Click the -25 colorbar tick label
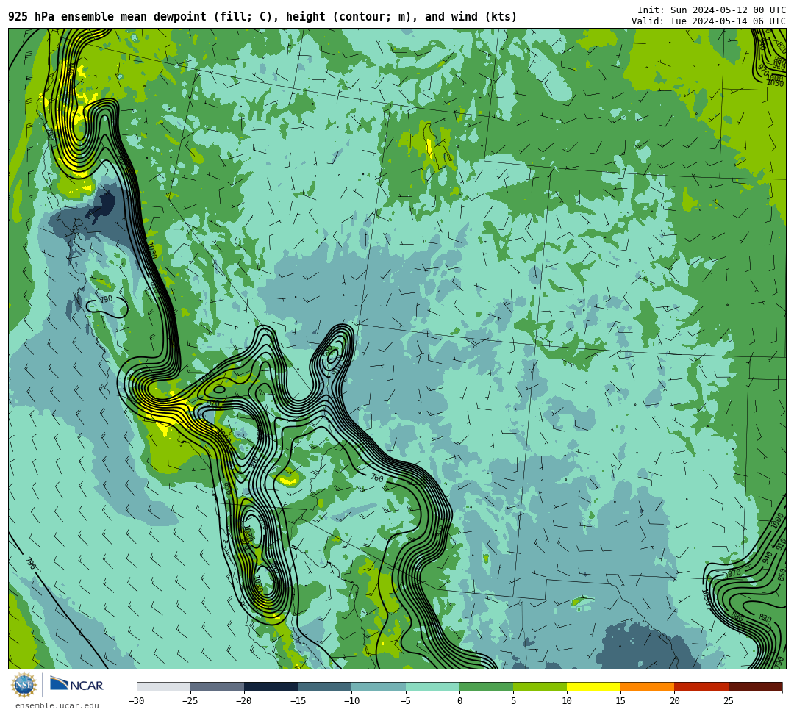This screenshot has width=794, height=715. point(190,701)
